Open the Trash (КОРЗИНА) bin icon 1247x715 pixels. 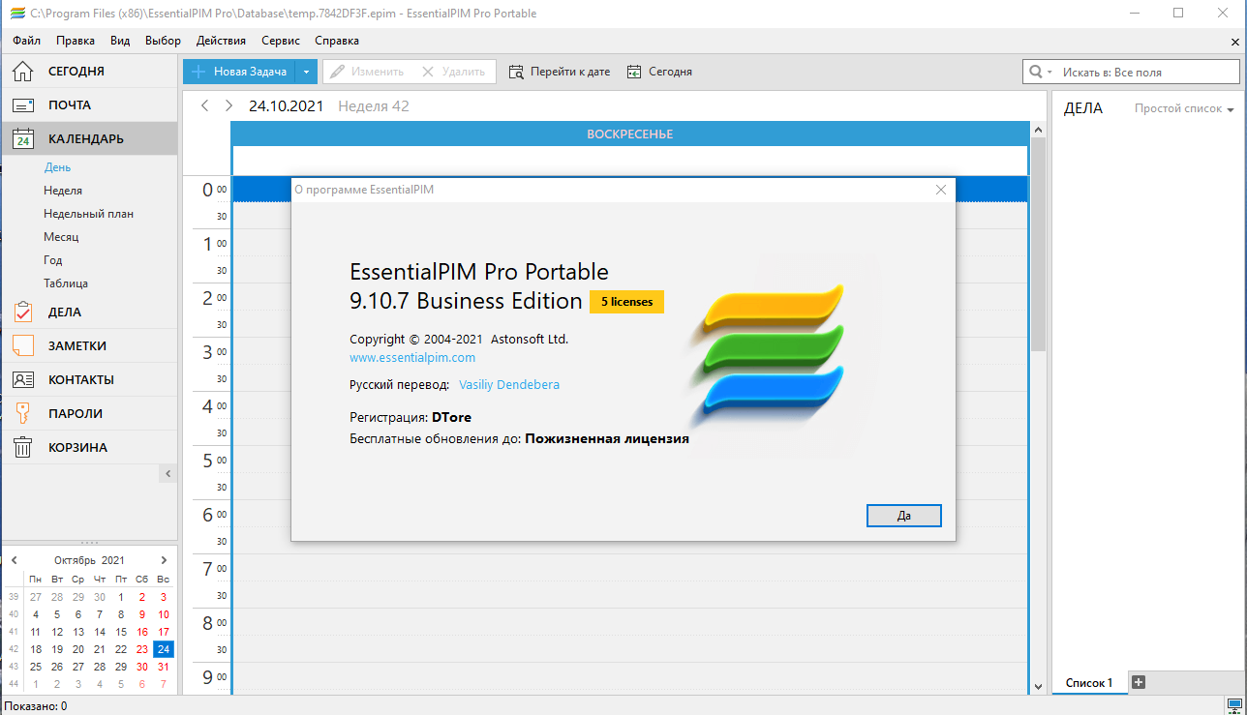pyautogui.click(x=23, y=447)
